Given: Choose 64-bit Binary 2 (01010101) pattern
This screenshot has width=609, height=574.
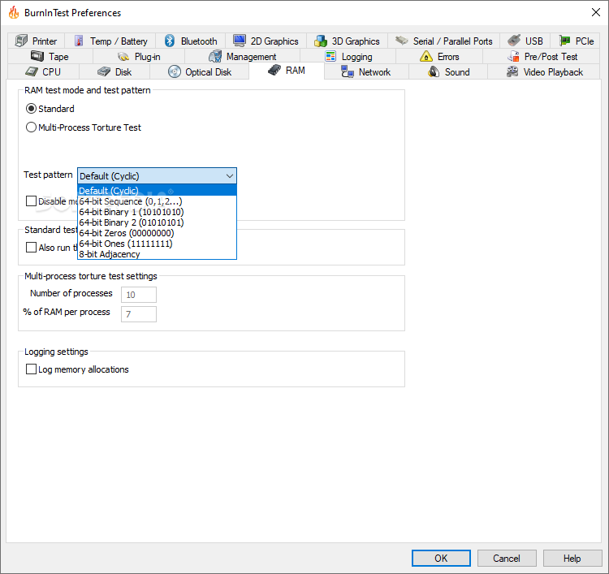Looking at the screenshot, I should (x=157, y=222).
